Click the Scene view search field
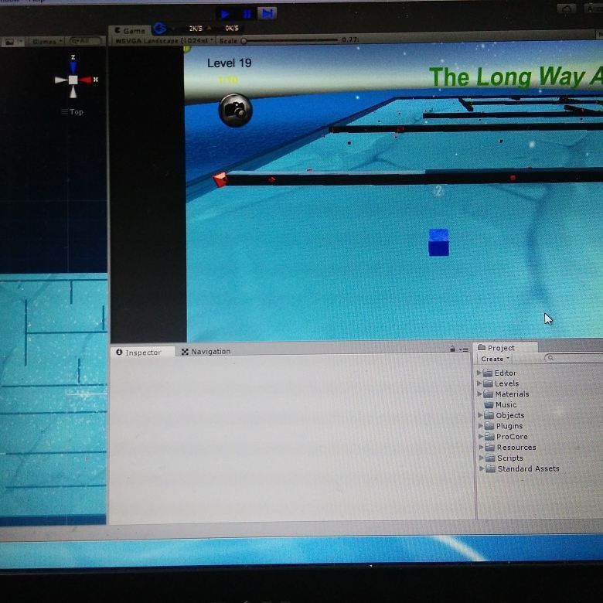The width and height of the screenshot is (603, 603). point(86,40)
